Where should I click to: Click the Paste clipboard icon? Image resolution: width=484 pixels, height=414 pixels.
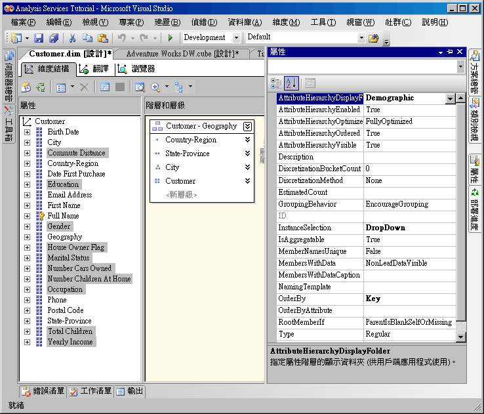[x=103, y=38]
